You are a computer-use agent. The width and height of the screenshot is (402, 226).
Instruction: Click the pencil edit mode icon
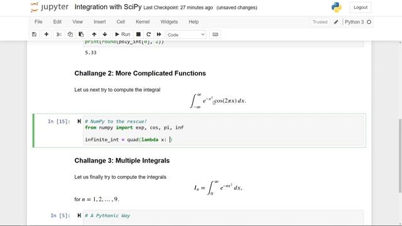coord(336,22)
